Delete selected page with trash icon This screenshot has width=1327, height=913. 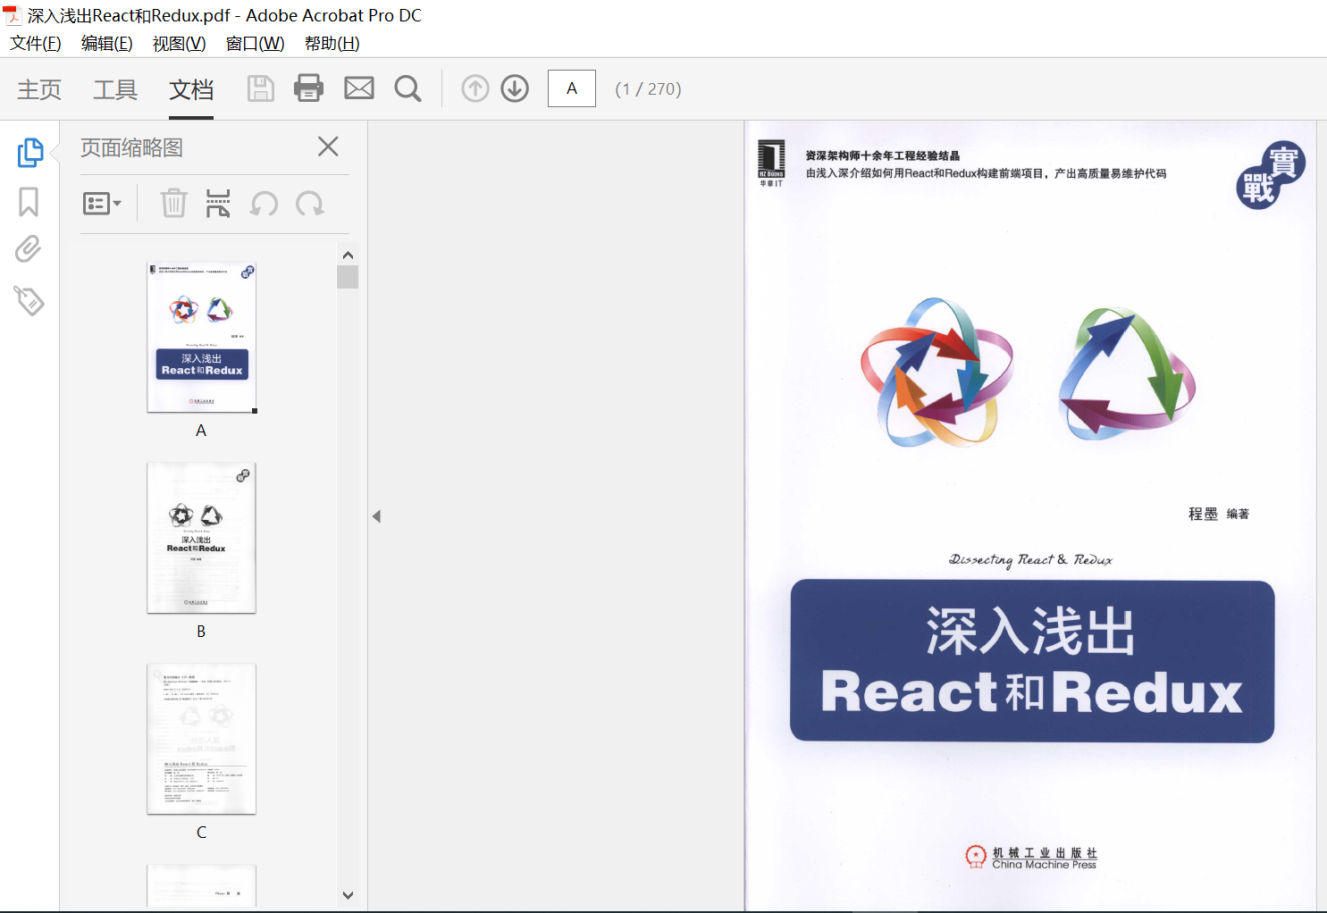pyautogui.click(x=173, y=204)
